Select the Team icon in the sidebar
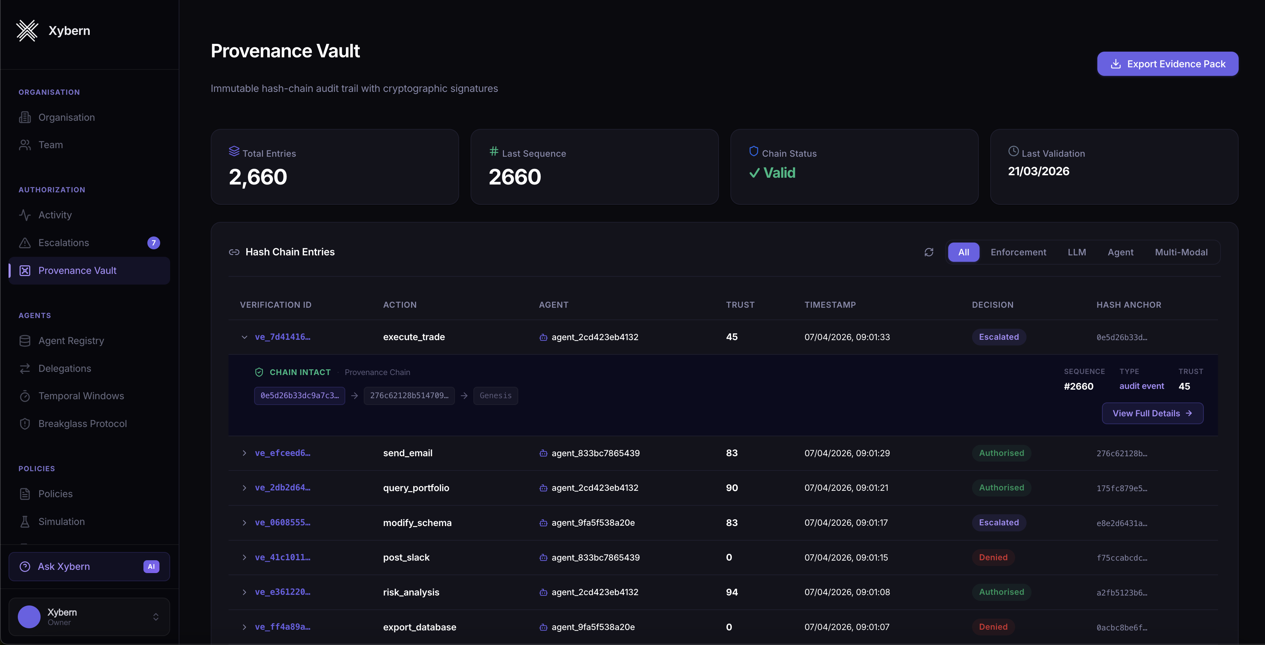Viewport: 1265px width, 645px height. click(25, 145)
